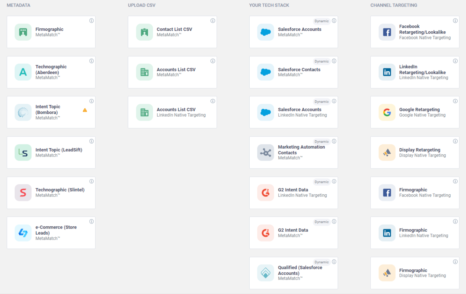Click Salesforce Accounts LinkedIn Native Targeting cloud logo
This screenshot has height=294, width=466.
point(266,112)
